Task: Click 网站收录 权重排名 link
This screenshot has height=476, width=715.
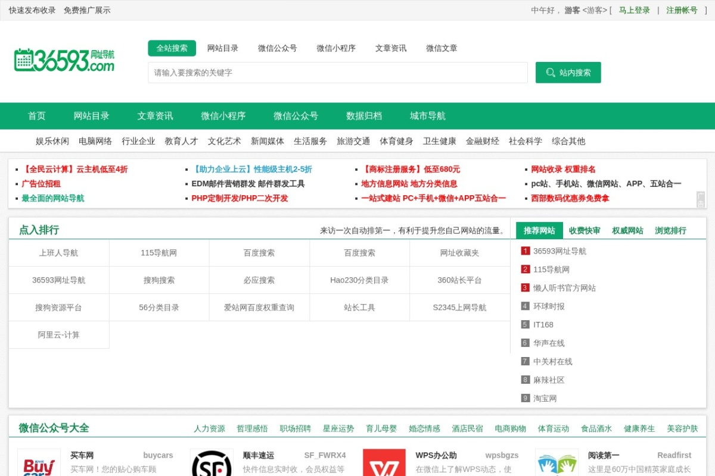Action: [563, 169]
